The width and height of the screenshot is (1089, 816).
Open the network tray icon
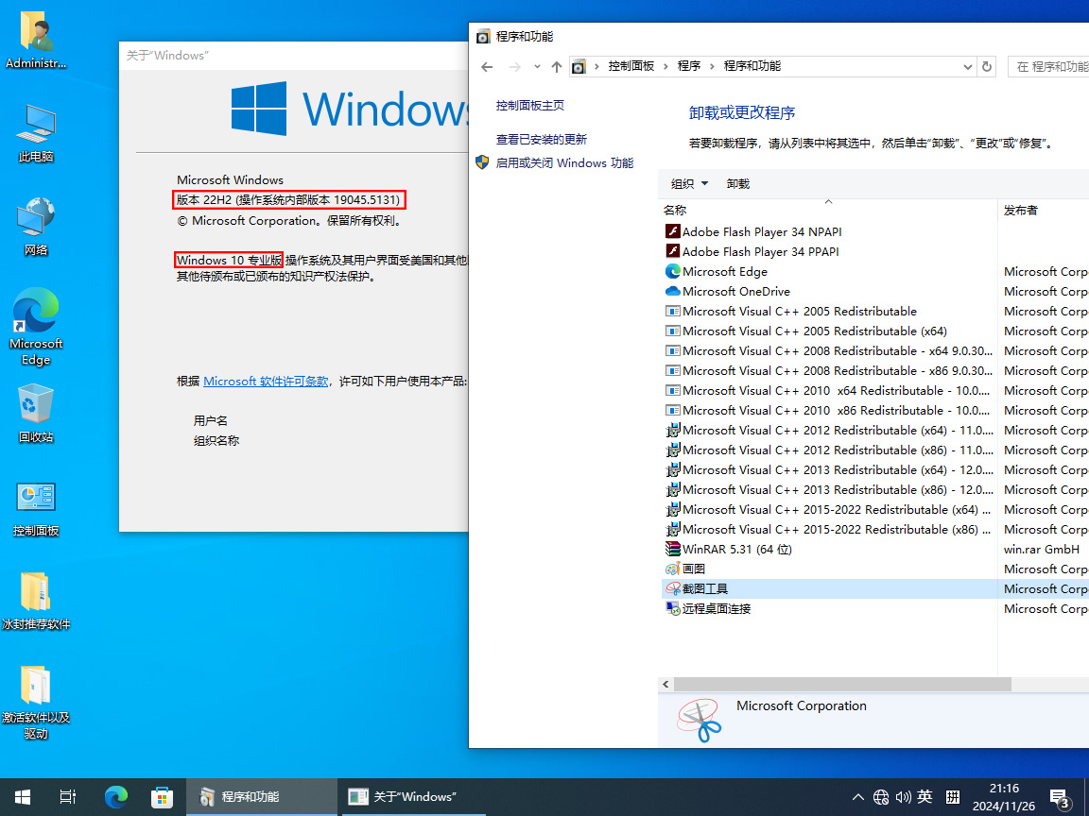(x=881, y=796)
